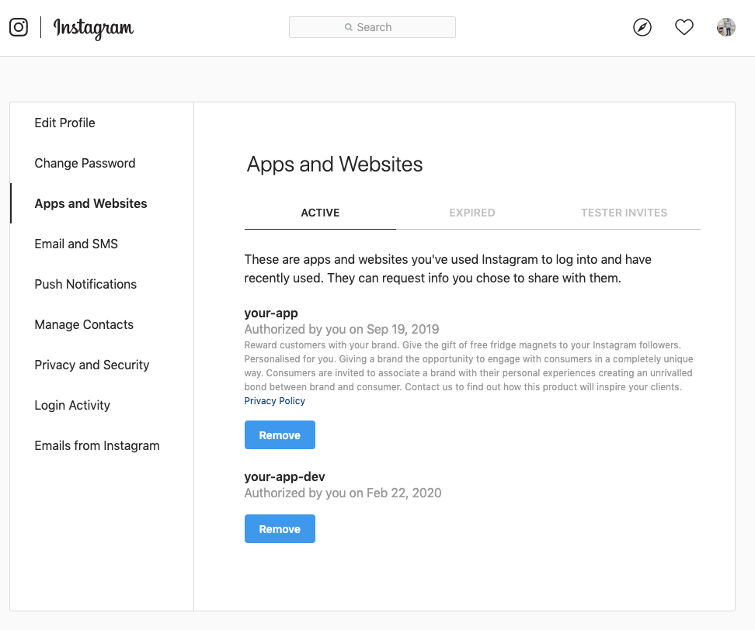Click "Authorized by you on Feb 22, 2020"
Viewport: 755px width, 630px height.
tap(343, 493)
